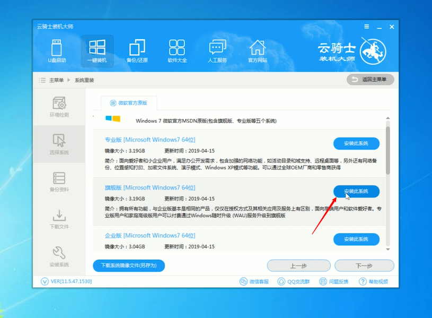Open the hamburger menu in title bar
The height and width of the screenshot is (318, 432).
(366, 27)
